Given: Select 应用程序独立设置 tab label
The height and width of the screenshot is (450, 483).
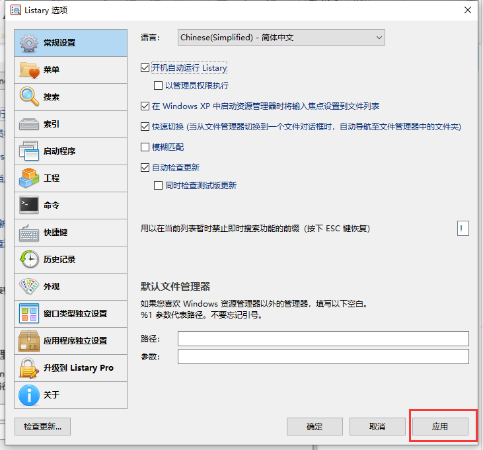Looking at the screenshot, I should point(75,341).
